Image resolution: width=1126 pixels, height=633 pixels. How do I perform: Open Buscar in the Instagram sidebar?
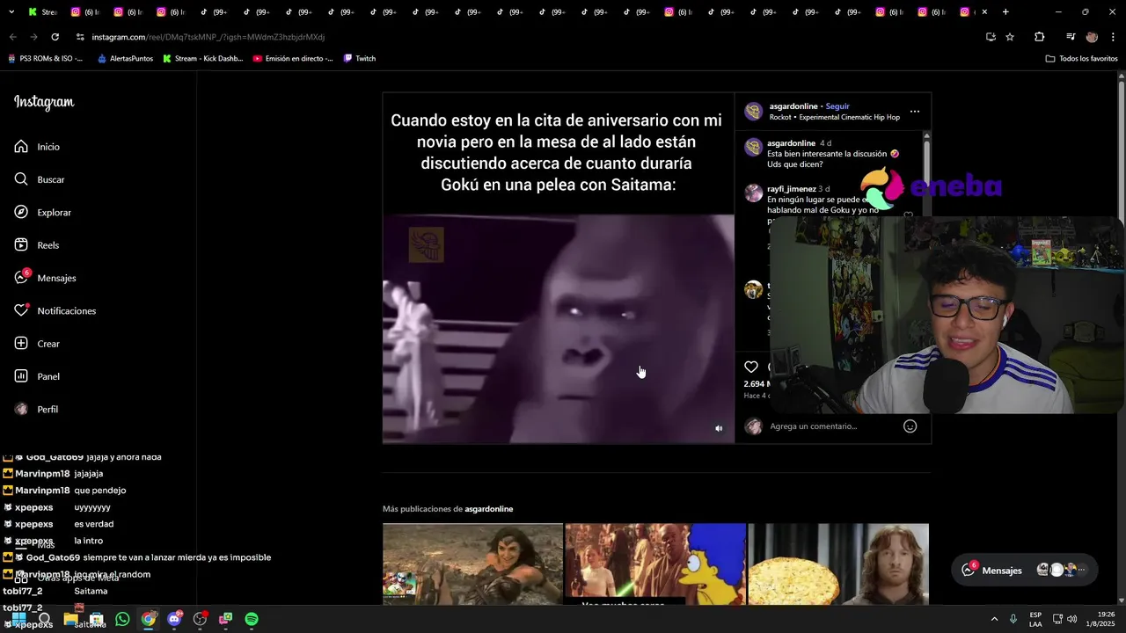click(x=40, y=179)
